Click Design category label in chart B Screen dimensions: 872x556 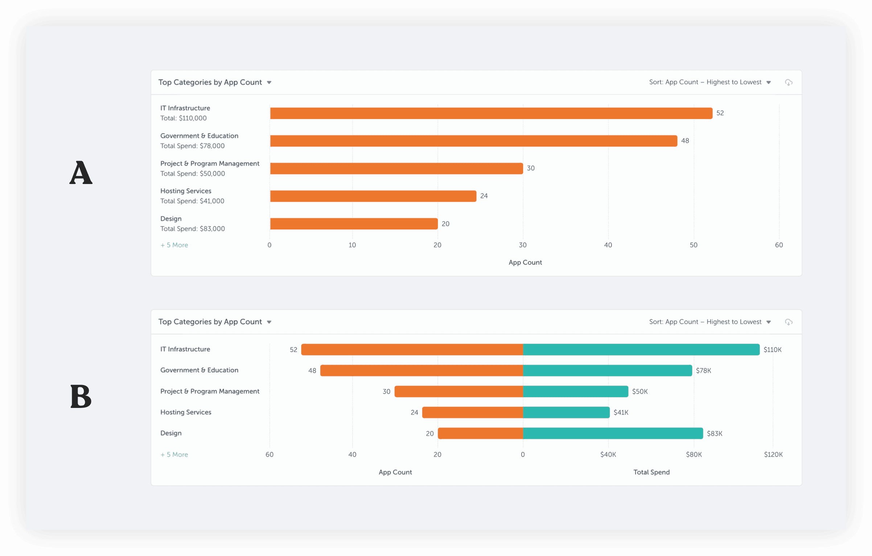(x=171, y=433)
